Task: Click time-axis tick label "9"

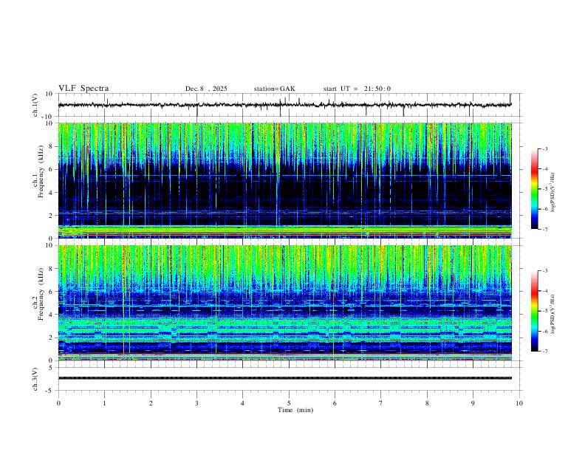Action: point(473,403)
